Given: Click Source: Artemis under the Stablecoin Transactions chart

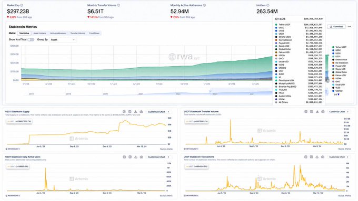Looking at the screenshot, I should (344, 196).
